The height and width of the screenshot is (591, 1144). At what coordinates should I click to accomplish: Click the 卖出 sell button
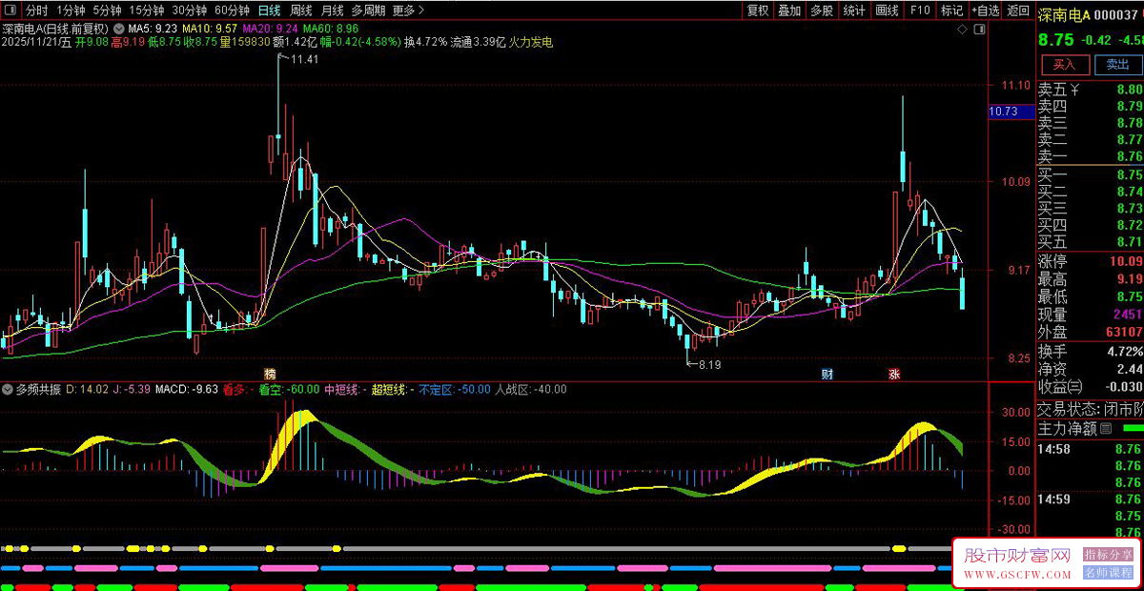(1116, 65)
